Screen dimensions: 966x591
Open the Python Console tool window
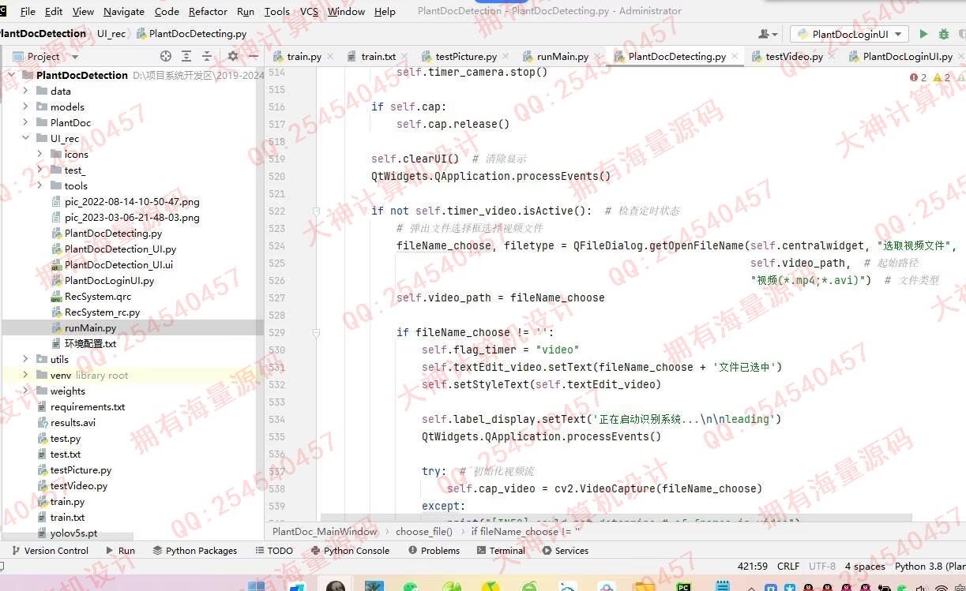350,550
